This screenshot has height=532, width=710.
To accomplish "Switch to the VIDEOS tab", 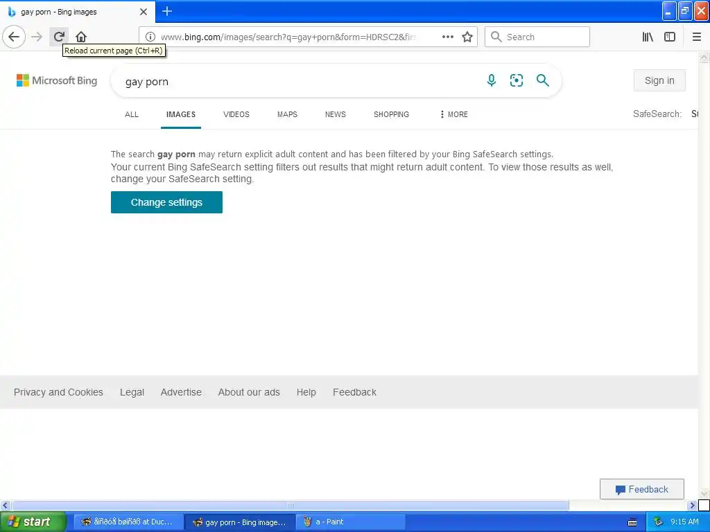I will tap(236, 114).
